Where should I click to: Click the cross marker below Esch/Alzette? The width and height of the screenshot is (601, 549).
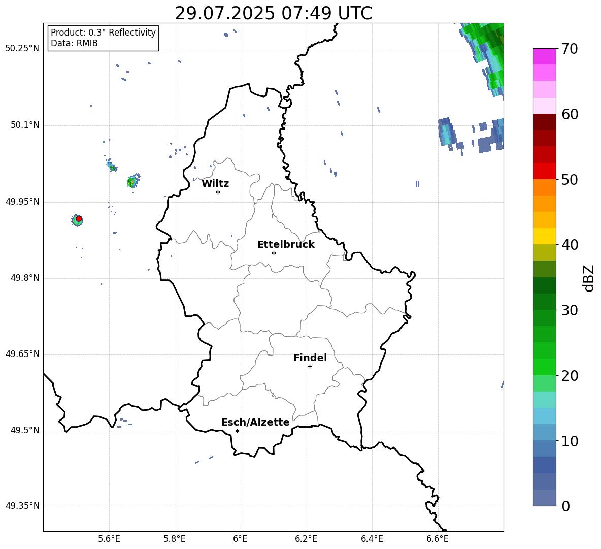coord(237,431)
